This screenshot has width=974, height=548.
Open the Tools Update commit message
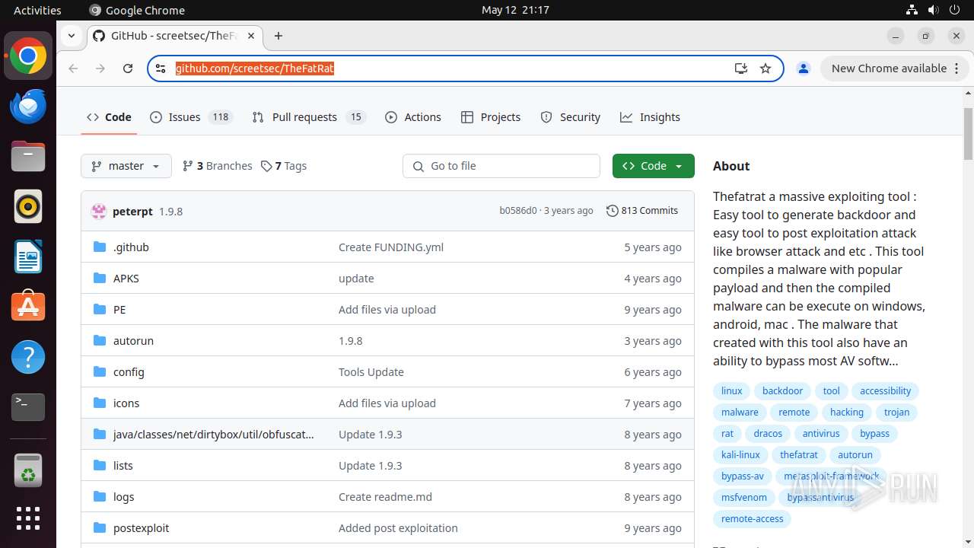point(371,372)
